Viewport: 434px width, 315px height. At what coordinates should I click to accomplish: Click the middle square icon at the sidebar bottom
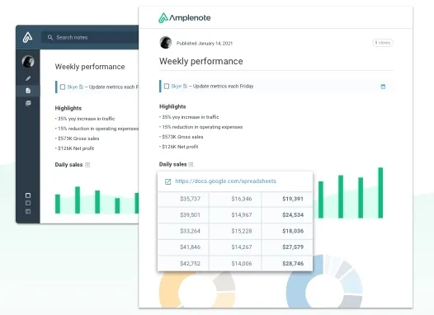point(28,204)
